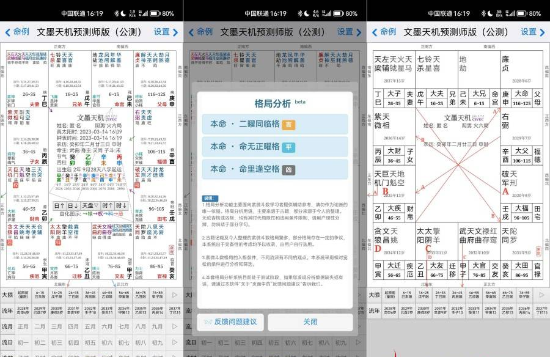
Task: Select 流日 row header
Action: point(7,342)
